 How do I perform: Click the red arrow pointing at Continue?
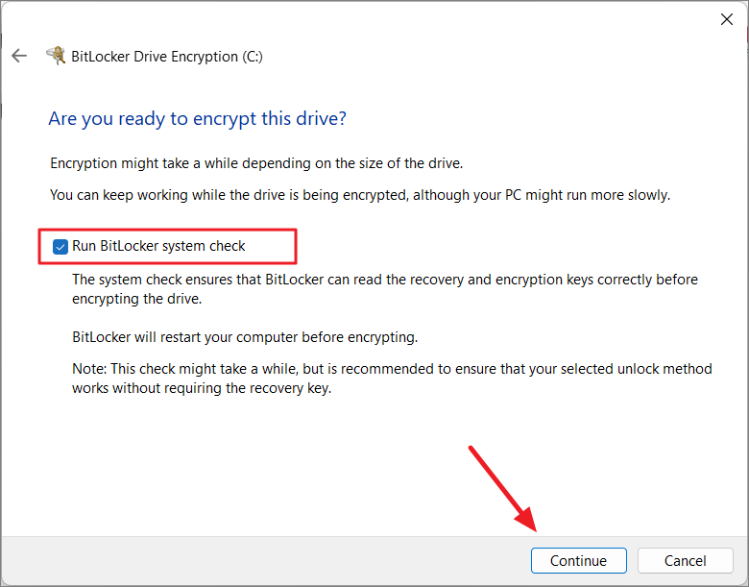tap(503, 489)
